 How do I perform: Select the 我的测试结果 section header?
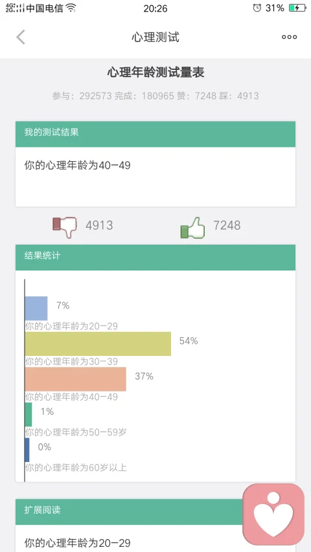coord(155,134)
